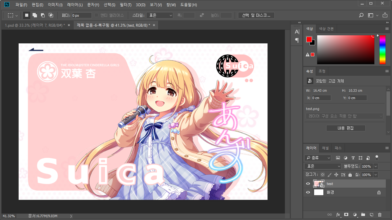This screenshot has height=220, width=392.
Task: Click the 내용 편집 button
Action: pyautogui.click(x=346, y=128)
